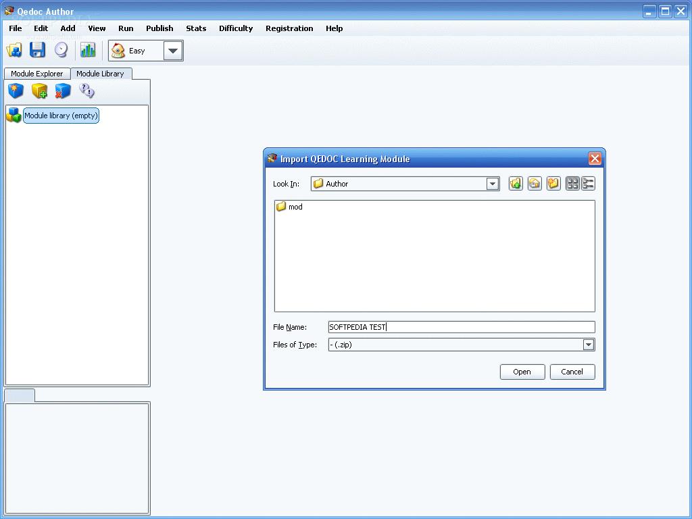Go to home folder in dialog
The image size is (692, 519).
click(535, 183)
